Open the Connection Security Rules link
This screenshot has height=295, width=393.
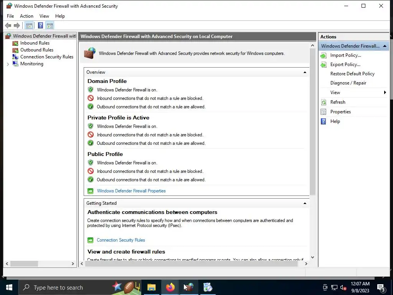[121, 240]
